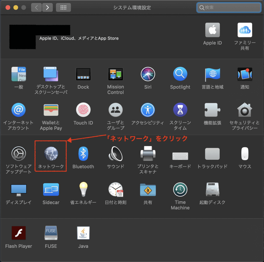Open Mission Control preferences
Screen dimensions: 264x262
point(115,74)
